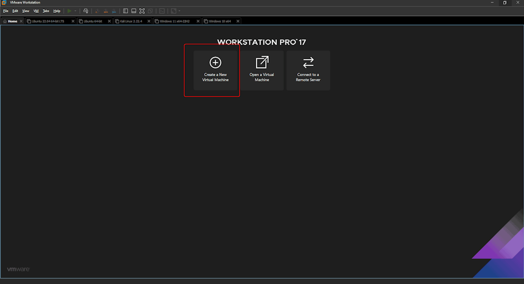Image resolution: width=524 pixels, height=284 pixels.
Task: Close the Home tab
Action: 21,21
